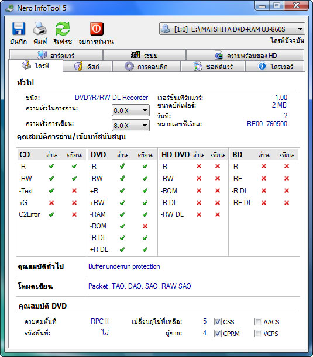Switch to the ระบบ tab
Image resolution: width=313 pixels, height=357 pixels.
[x=145, y=55]
